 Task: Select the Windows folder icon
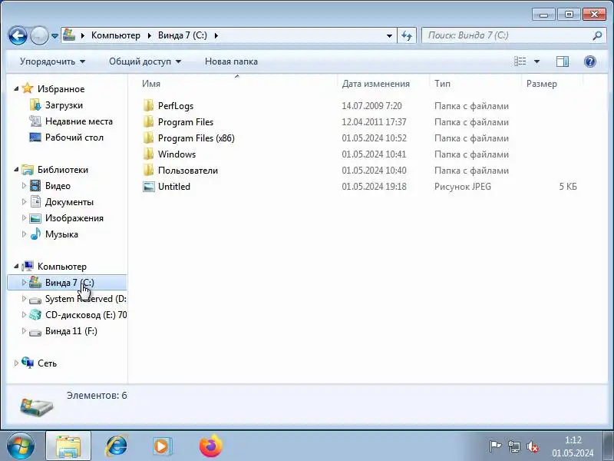[148, 154]
